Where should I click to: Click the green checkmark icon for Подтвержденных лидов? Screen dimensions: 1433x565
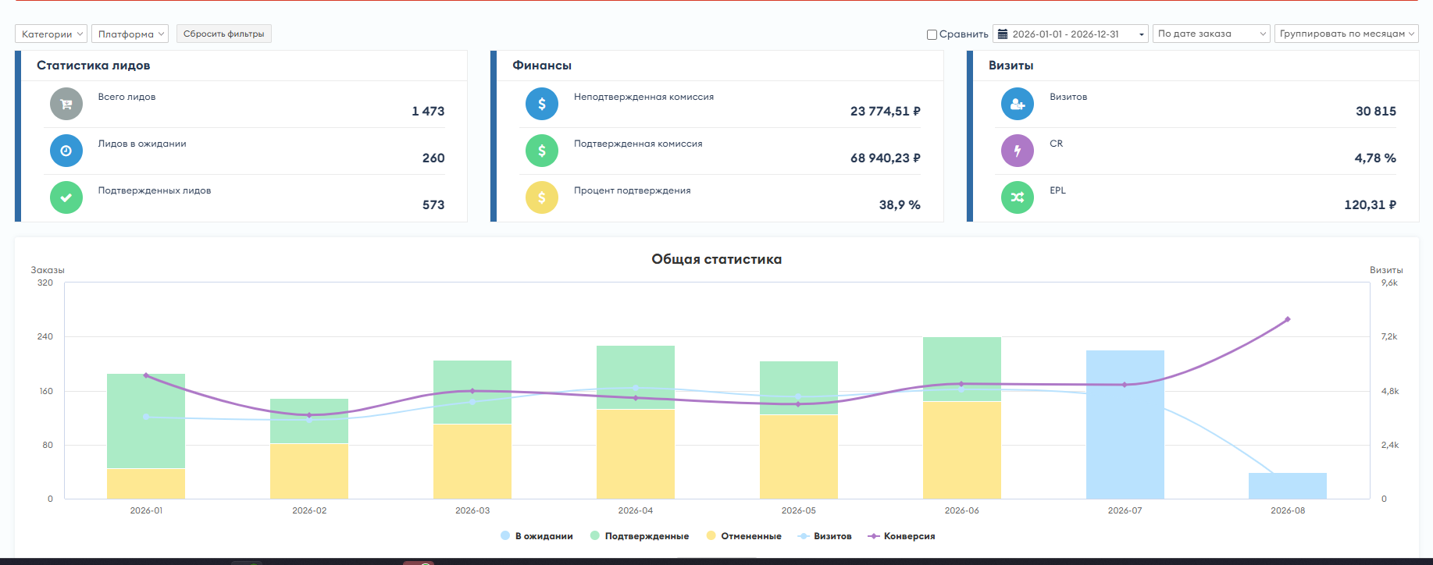tap(66, 197)
